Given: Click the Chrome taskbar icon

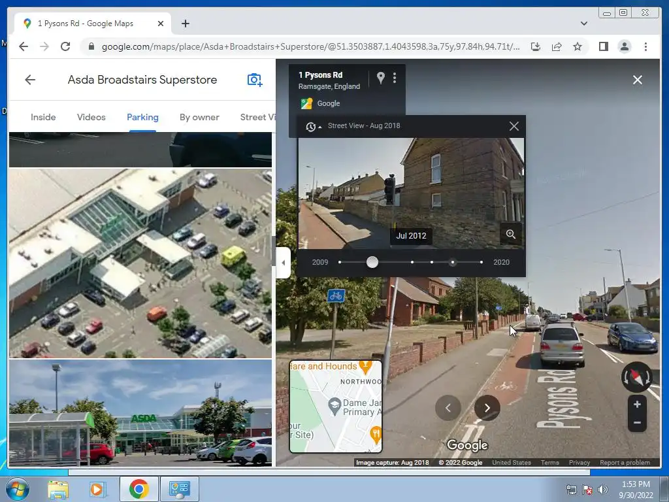Looking at the screenshot, I should click(139, 489).
